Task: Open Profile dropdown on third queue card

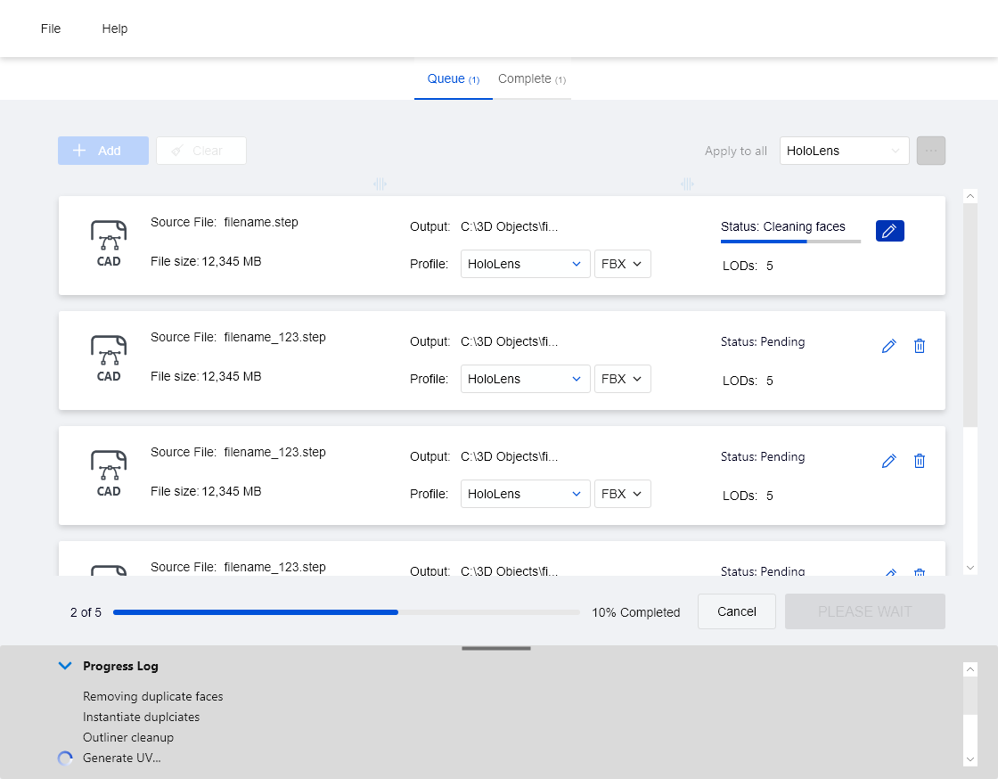Action: [x=525, y=494]
